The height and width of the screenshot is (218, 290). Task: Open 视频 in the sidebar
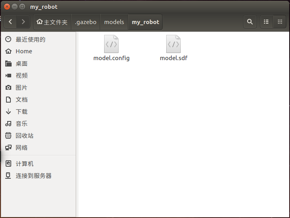tap(38, 75)
